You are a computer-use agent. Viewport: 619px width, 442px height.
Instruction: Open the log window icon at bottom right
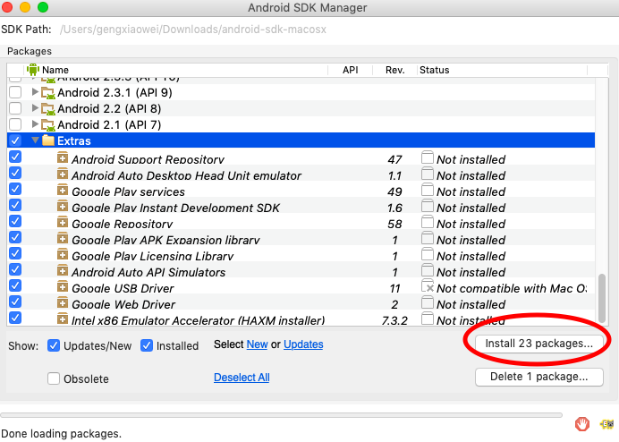pyautogui.click(x=607, y=424)
